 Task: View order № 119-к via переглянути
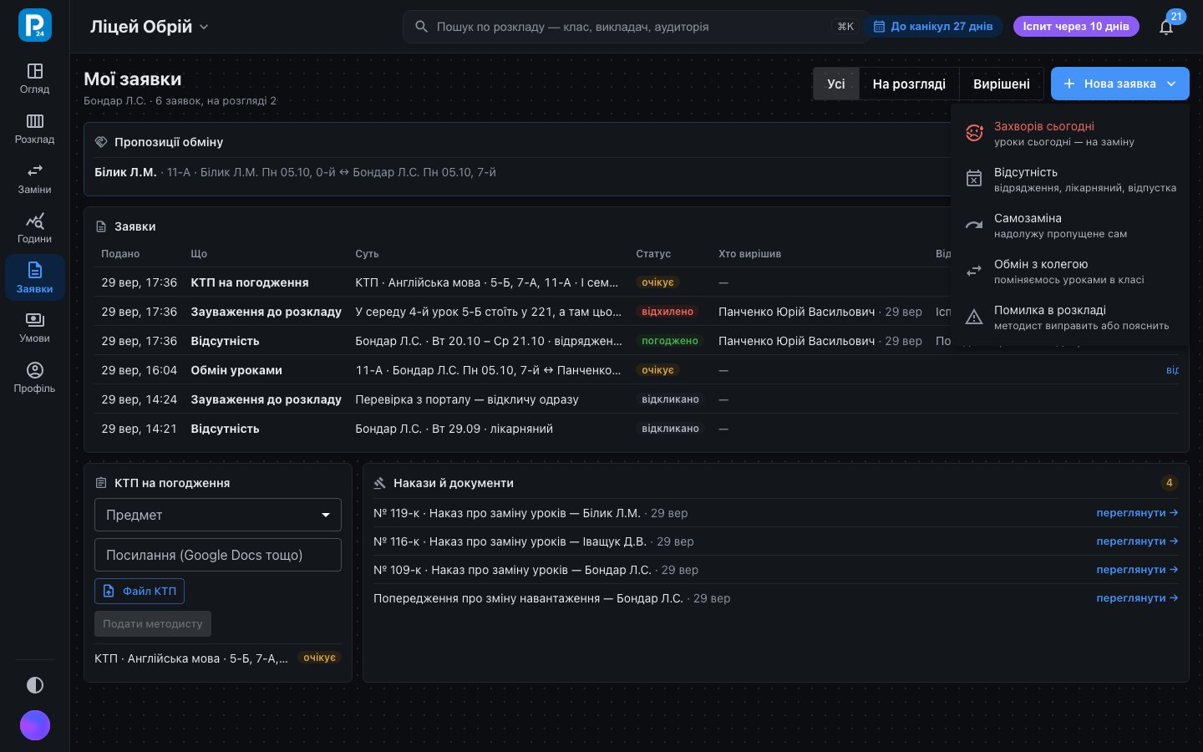(1137, 513)
